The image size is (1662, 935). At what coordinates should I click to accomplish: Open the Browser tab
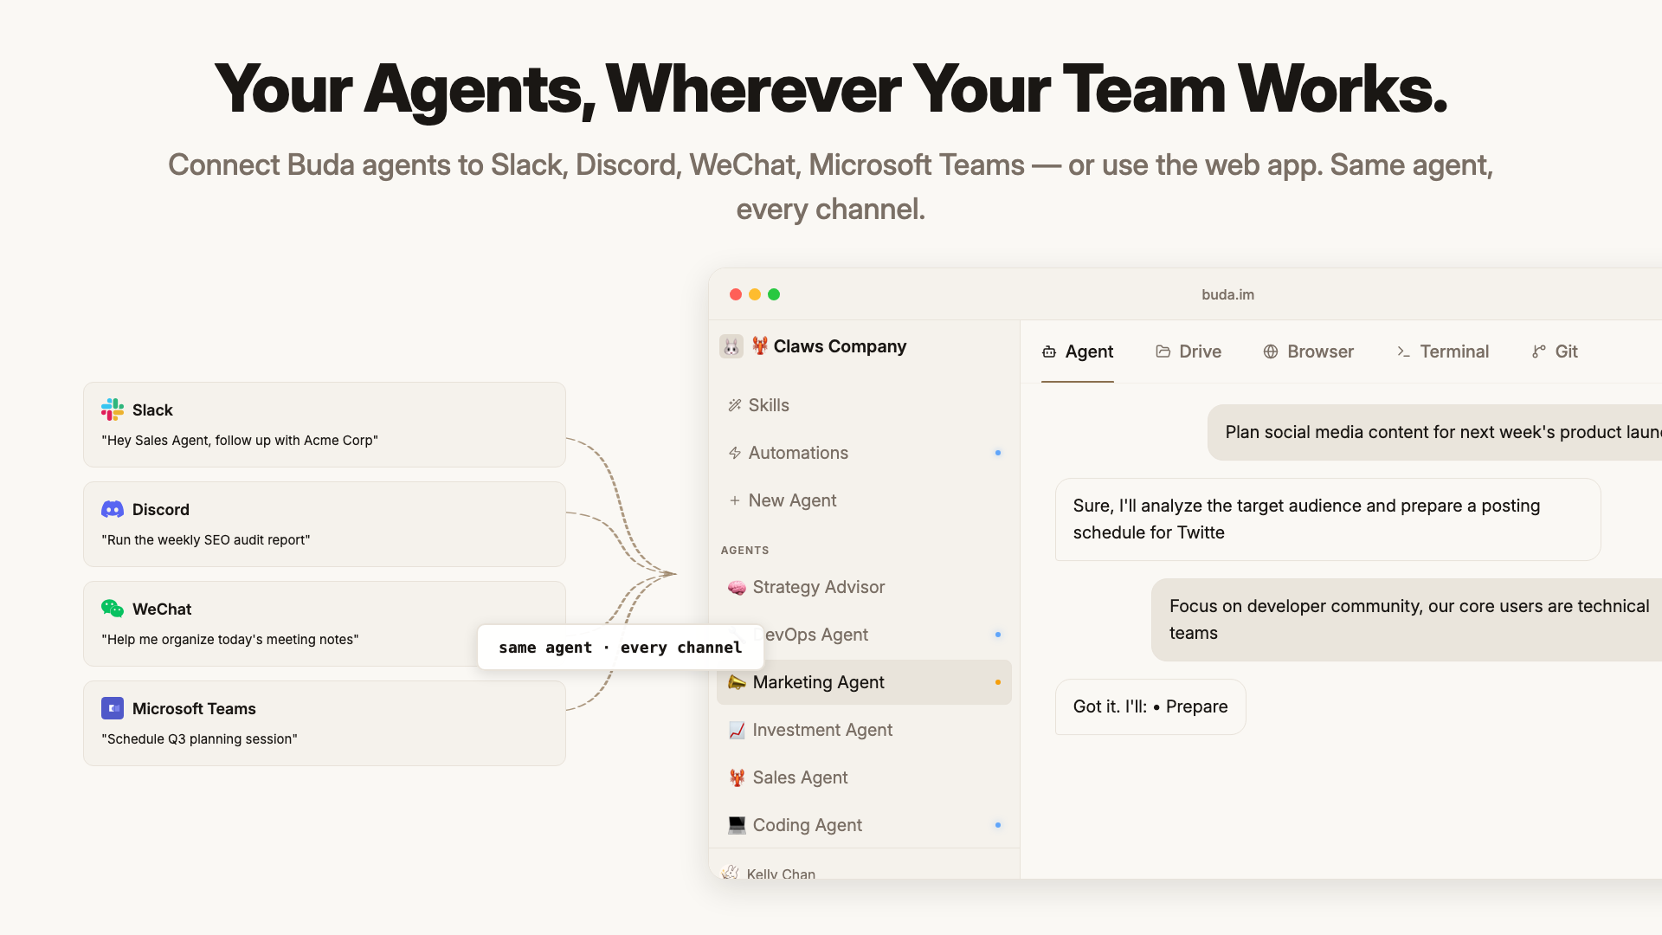(x=1308, y=351)
